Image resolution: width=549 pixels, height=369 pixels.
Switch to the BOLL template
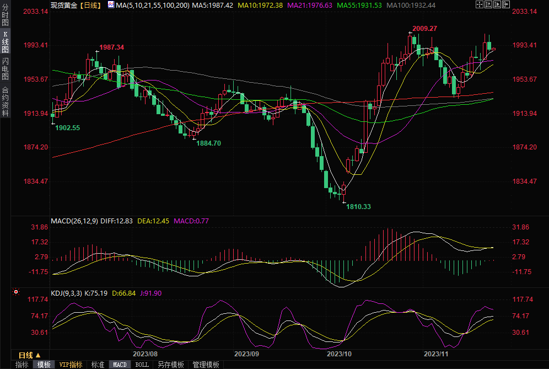coord(142,365)
